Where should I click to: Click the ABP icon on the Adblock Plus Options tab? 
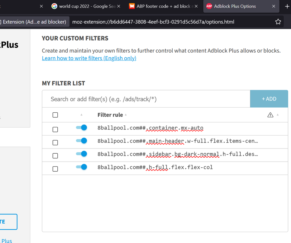coord(209,6)
